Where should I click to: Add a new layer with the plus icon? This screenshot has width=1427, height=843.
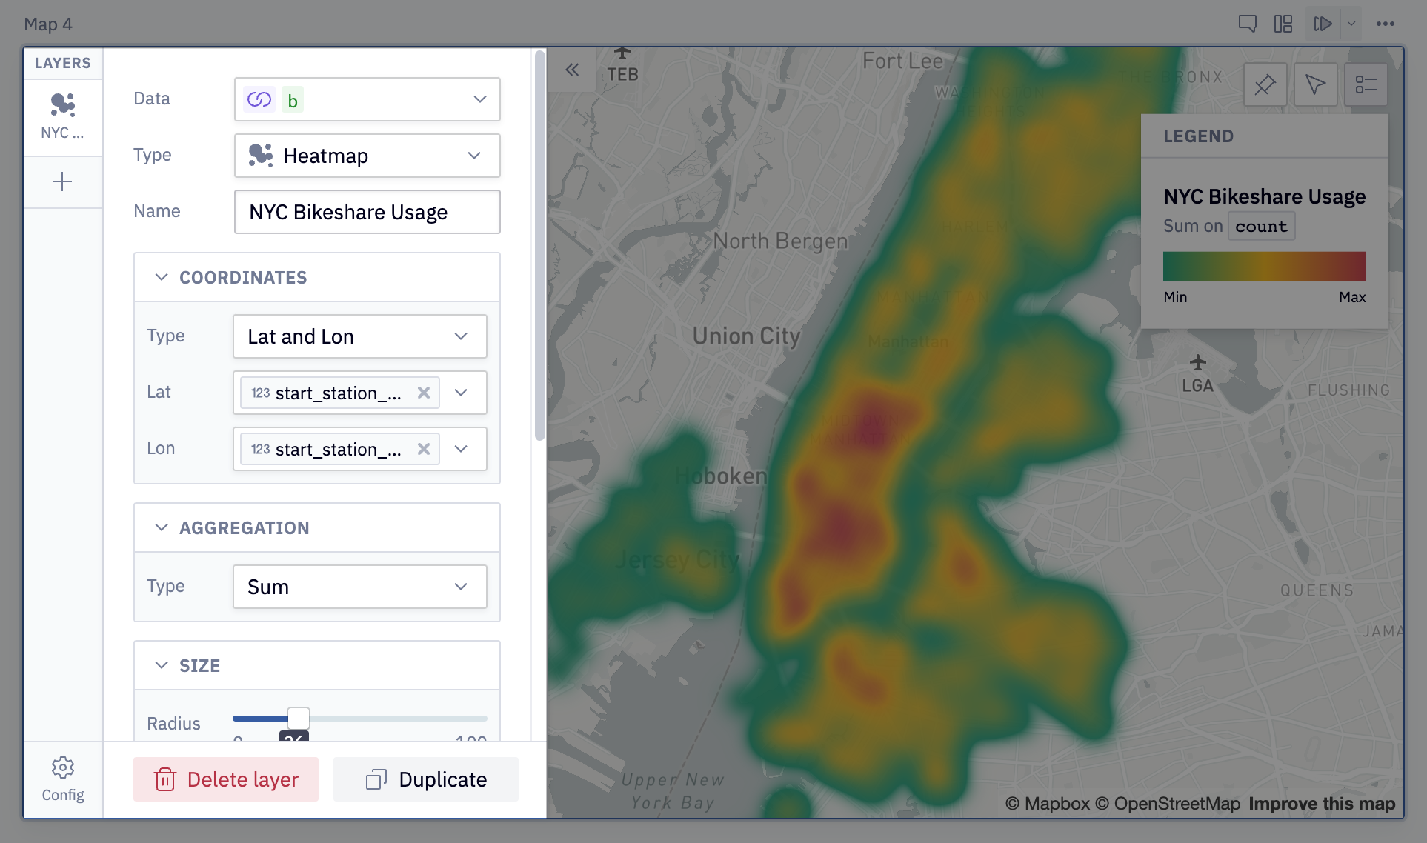[63, 181]
